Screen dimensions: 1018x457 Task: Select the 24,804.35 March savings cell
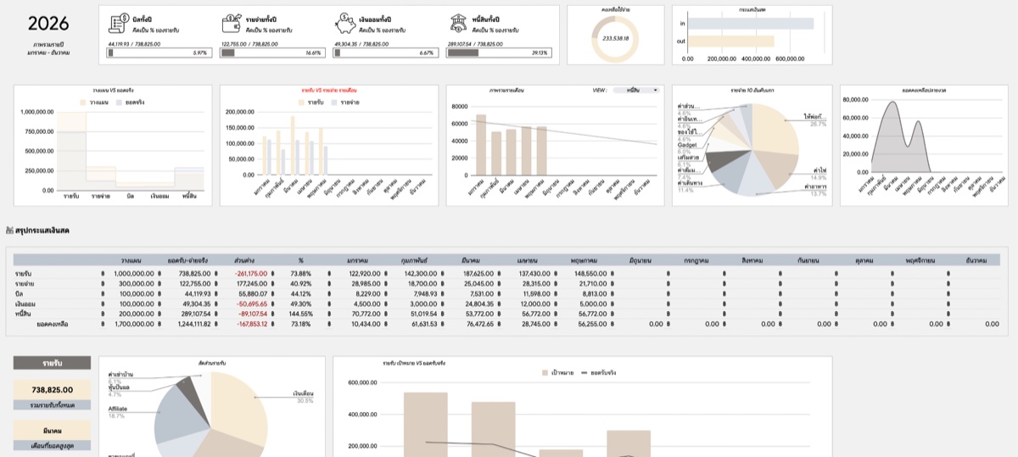click(x=478, y=304)
